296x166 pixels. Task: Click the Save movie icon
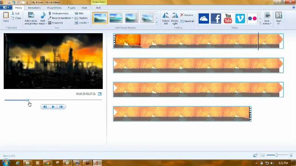pos(267,15)
